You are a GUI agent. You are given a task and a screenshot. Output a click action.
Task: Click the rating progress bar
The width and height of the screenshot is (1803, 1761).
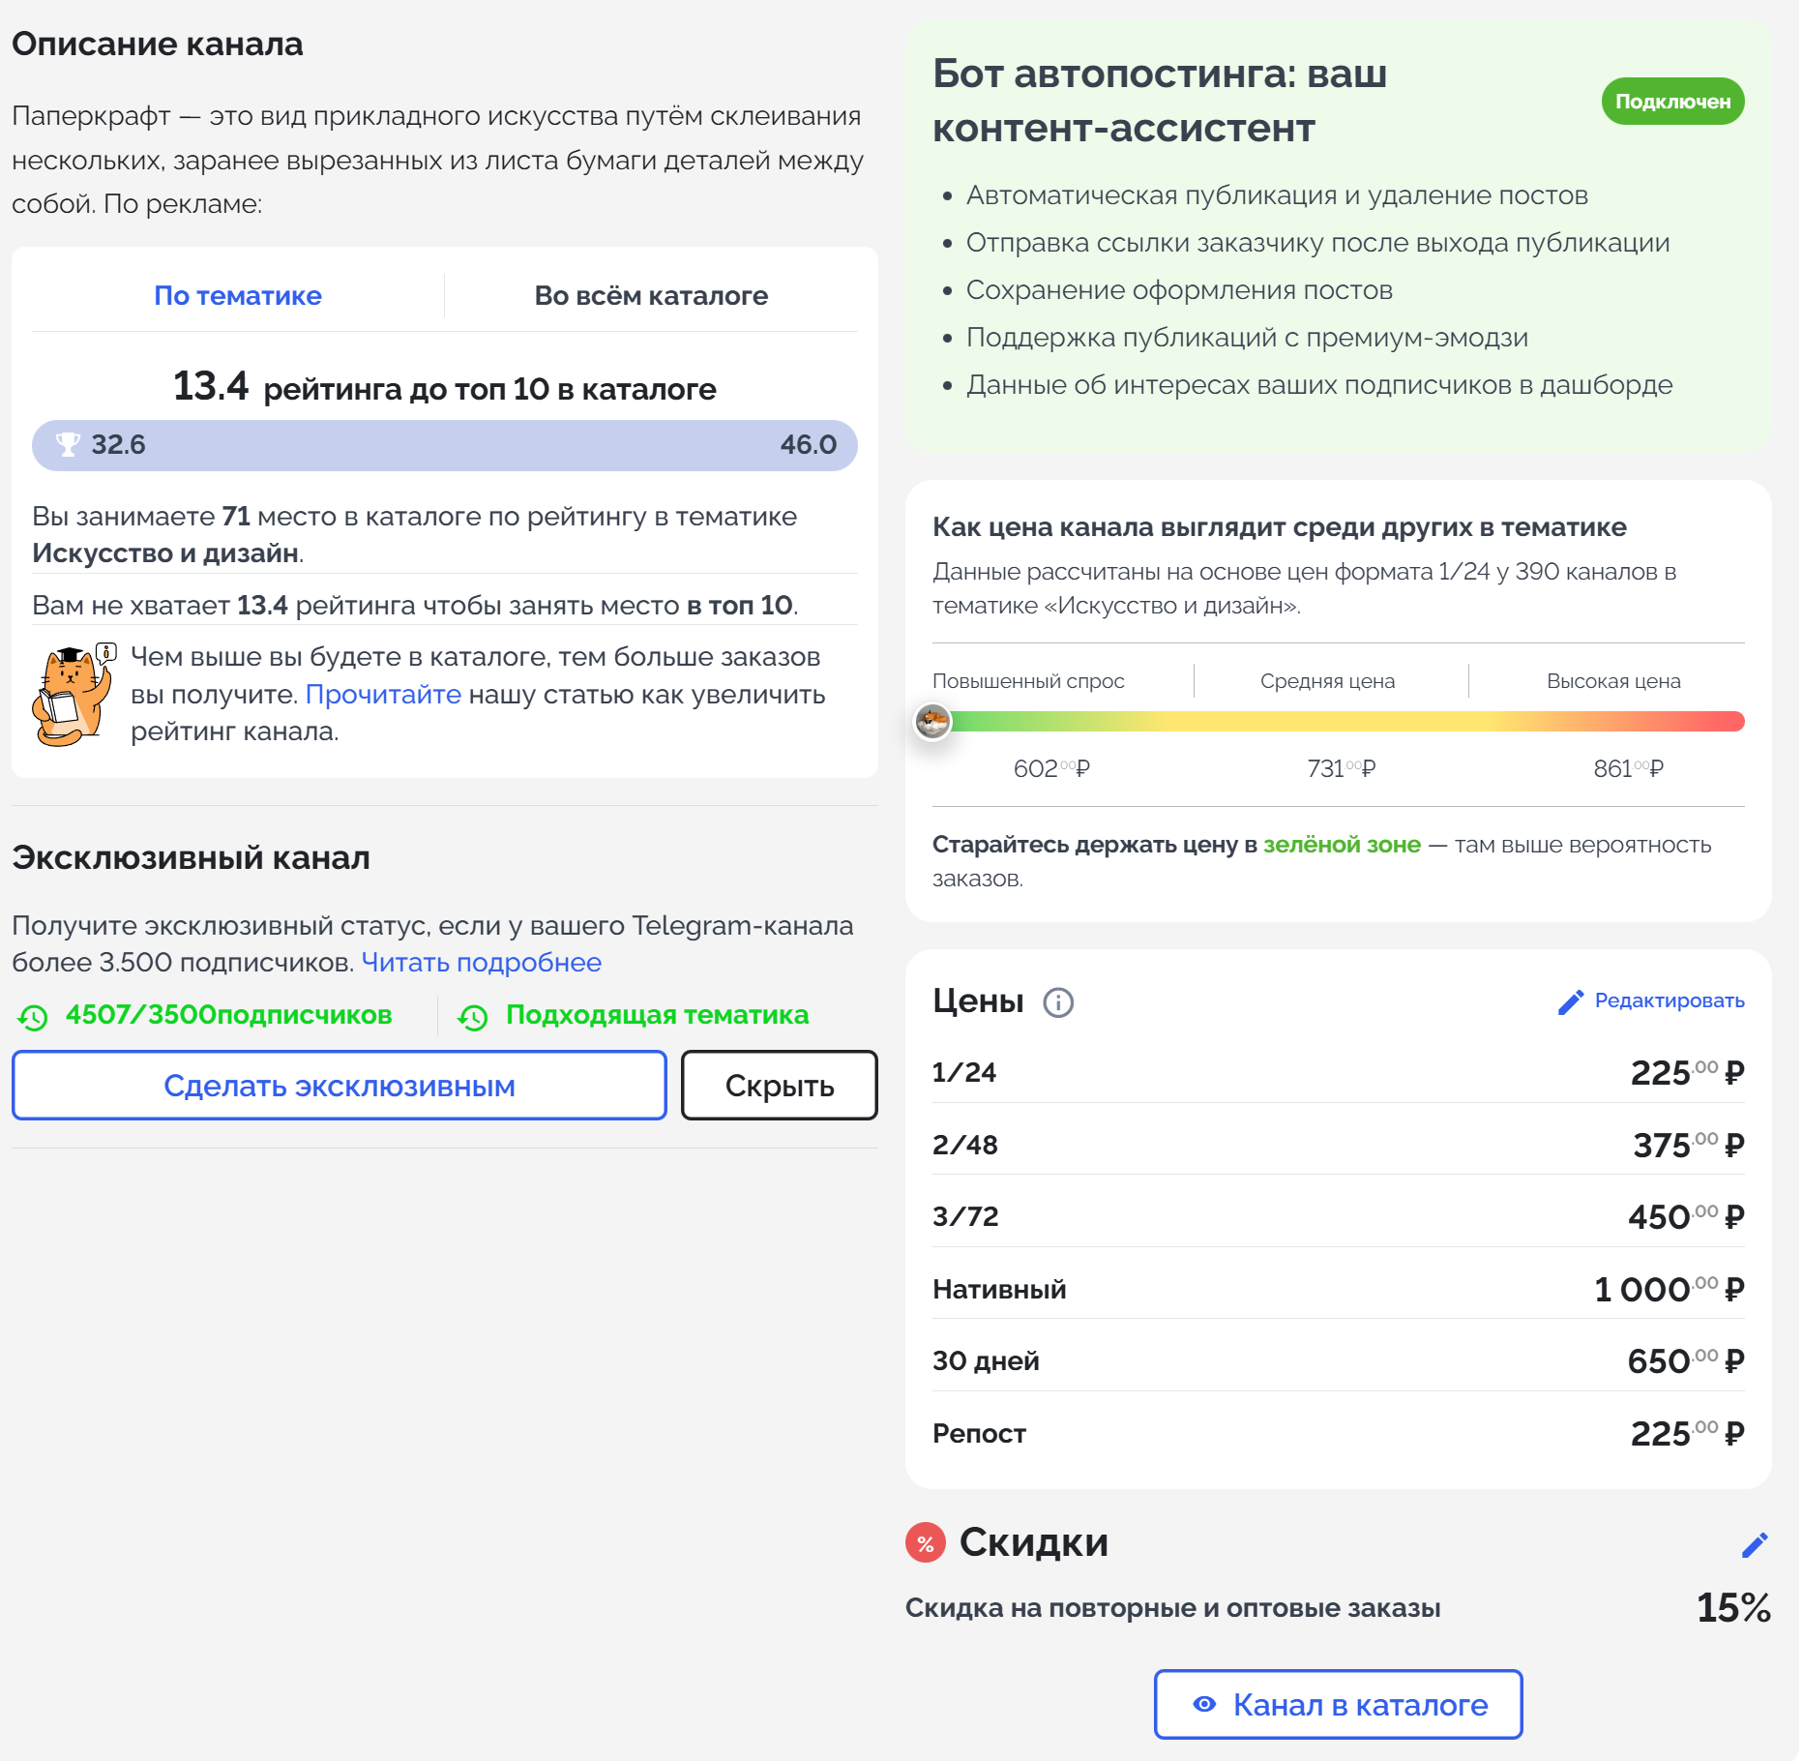(445, 445)
